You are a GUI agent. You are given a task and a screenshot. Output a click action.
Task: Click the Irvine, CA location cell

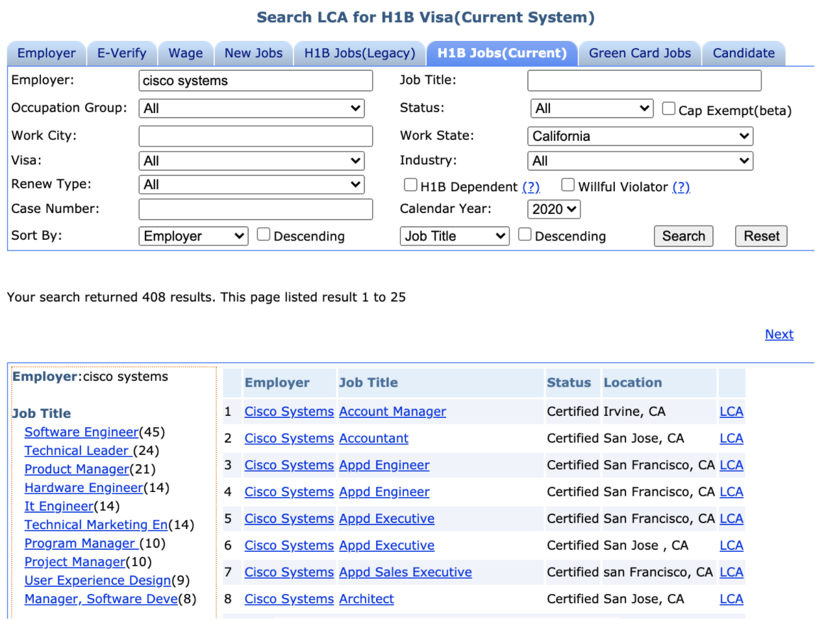click(x=634, y=412)
